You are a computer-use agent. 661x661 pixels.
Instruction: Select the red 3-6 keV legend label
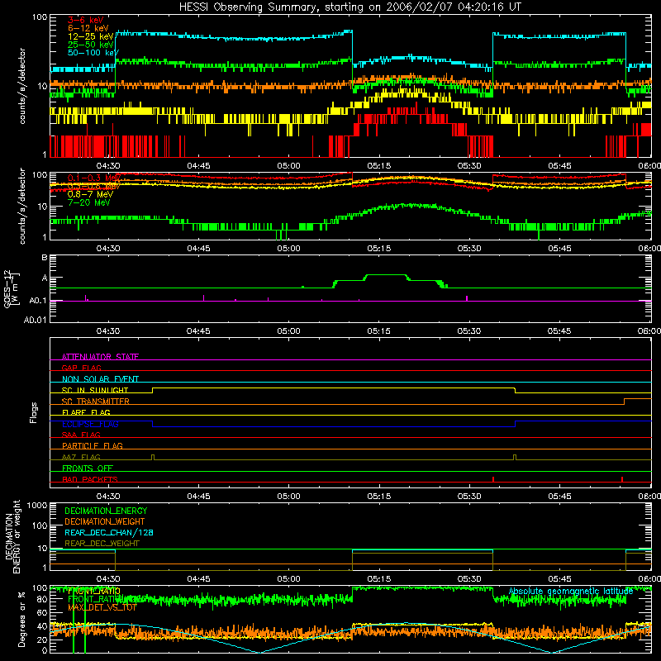(x=85, y=20)
